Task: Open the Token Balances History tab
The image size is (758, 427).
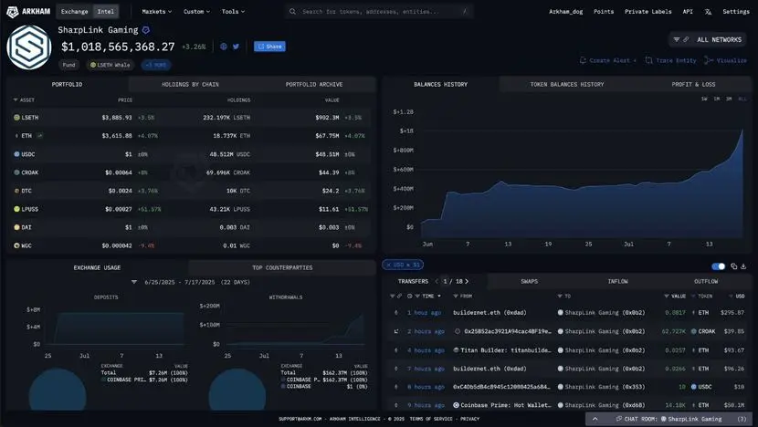Action: click(x=567, y=85)
